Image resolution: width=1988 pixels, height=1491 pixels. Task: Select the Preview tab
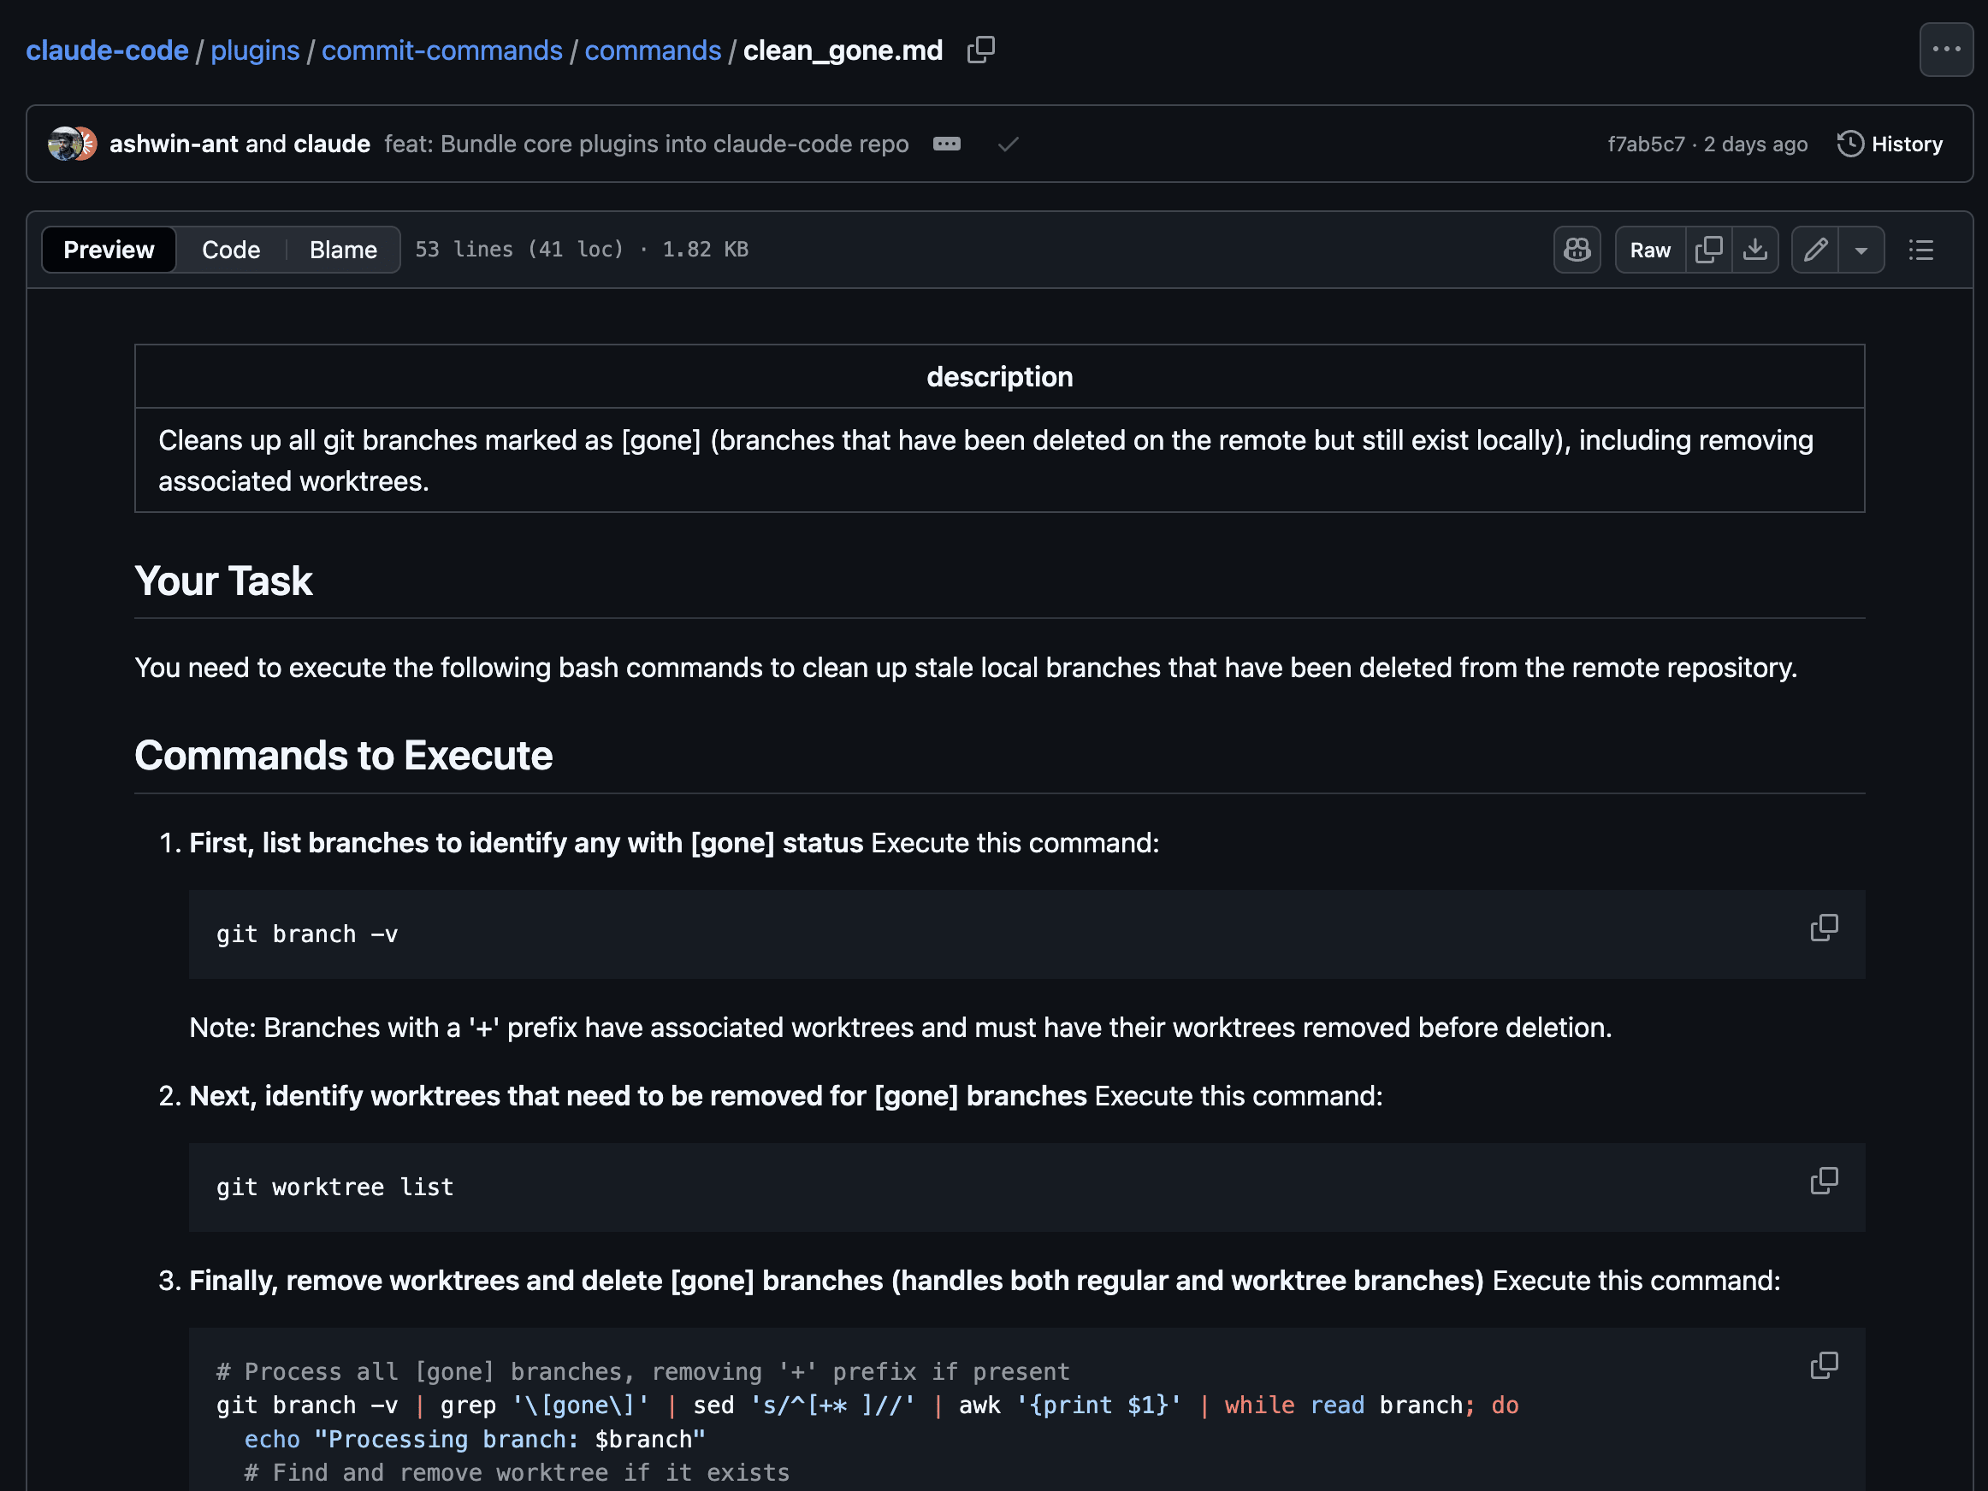(109, 250)
